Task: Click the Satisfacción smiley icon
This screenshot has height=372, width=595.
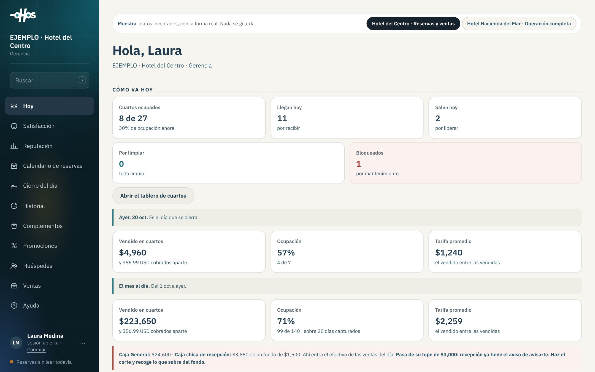Action: click(14, 126)
